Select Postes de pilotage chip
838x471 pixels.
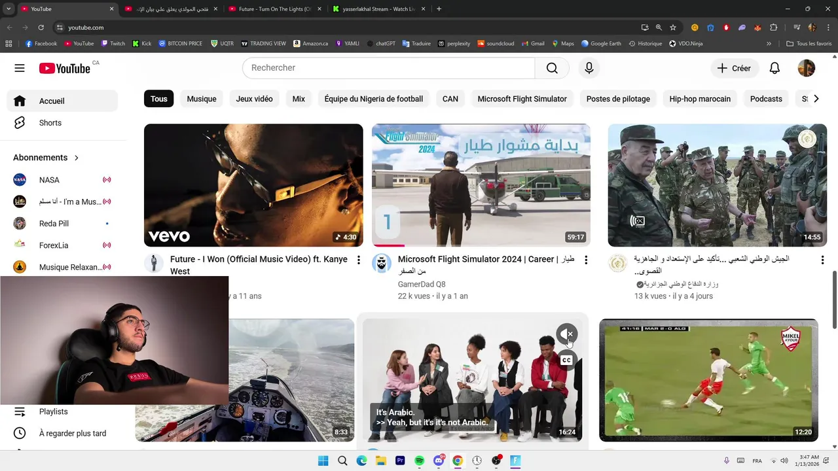point(618,99)
